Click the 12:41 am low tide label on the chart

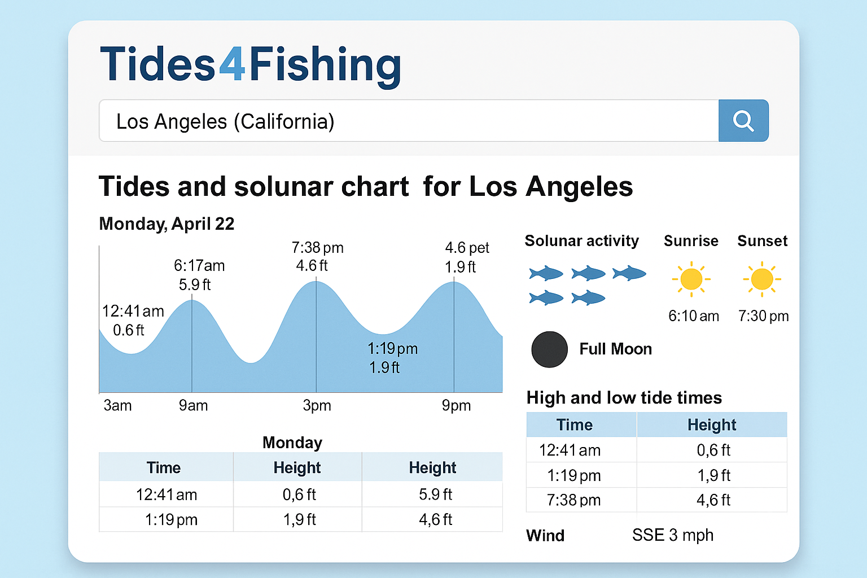pos(133,321)
